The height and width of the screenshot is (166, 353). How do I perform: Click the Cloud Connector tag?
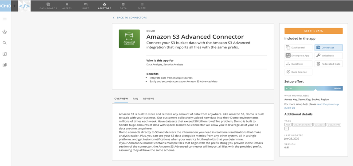[303, 125]
